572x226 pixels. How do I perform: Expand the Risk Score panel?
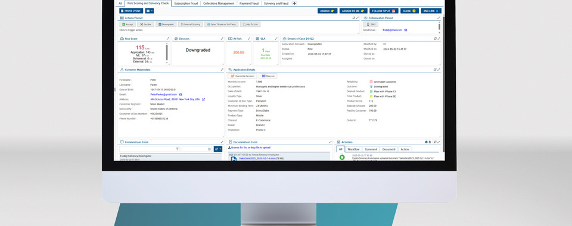pos(168,39)
